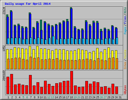
Task: Click day 31 on the date axis
Action: click(120, 97)
